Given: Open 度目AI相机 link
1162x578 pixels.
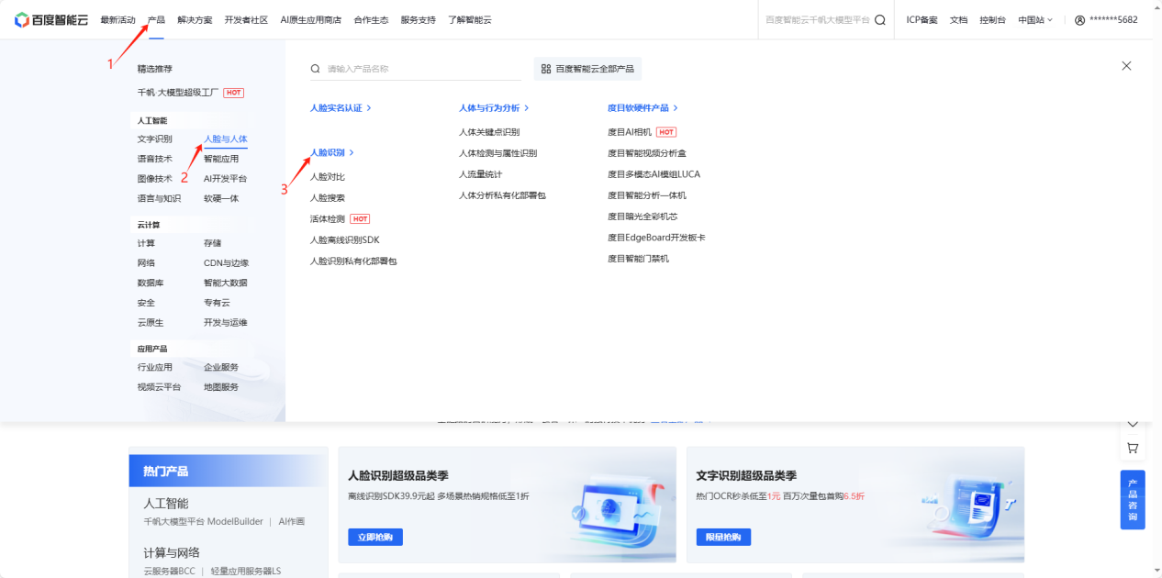Looking at the screenshot, I should (x=630, y=132).
